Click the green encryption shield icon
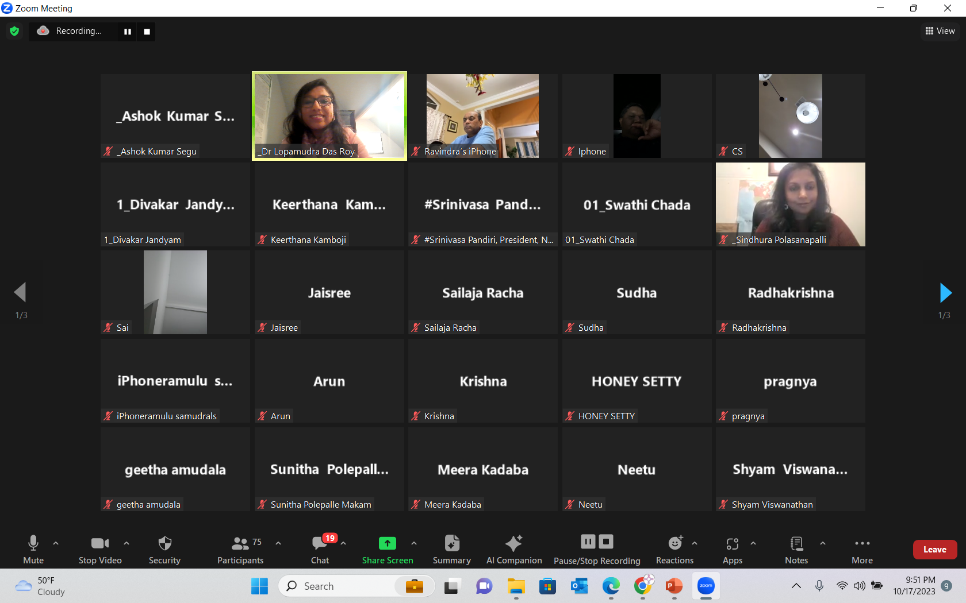The width and height of the screenshot is (966, 603). tap(15, 31)
